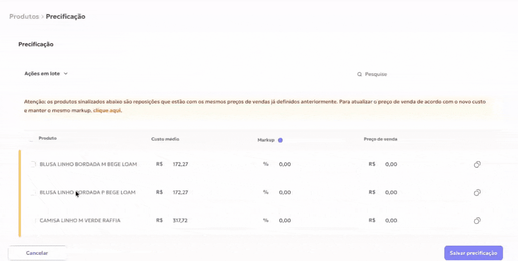The image size is (518, 261).
Task: Check the BLUSA LINHO BORDADA M row checkbox
Action: (33, 164)
